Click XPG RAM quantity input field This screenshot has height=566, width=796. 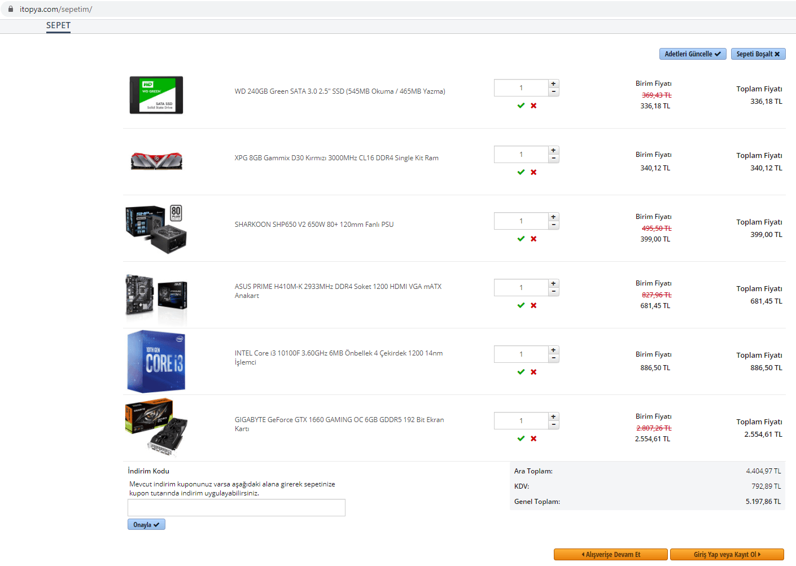coord(521,154)
